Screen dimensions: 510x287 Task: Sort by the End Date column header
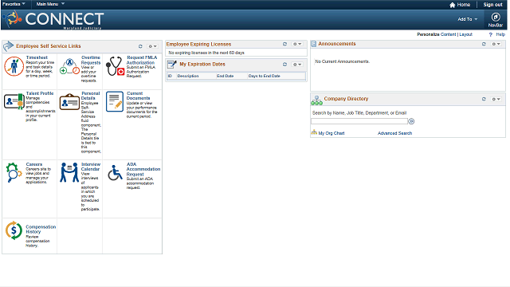pos(225,76)
